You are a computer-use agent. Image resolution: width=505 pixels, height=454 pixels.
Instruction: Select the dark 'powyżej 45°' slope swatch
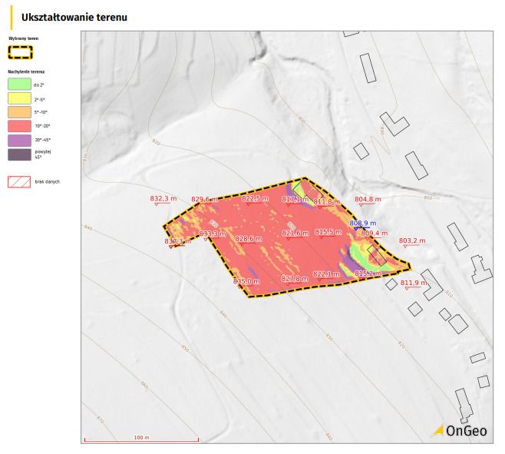click(x=19, y=154)
